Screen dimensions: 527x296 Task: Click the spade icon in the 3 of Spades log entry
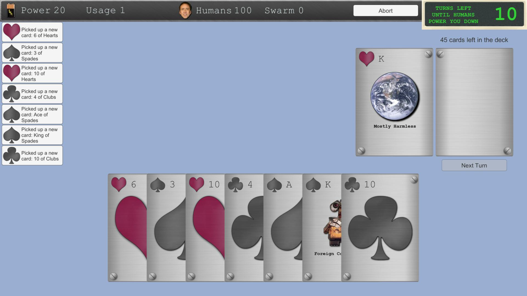coord(12,53)
